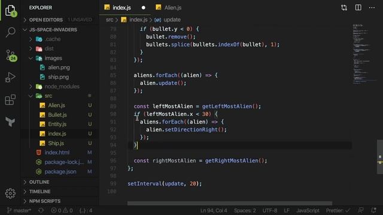
Task: Click the vertical scrollbar thumb of editor
Action: click(380, 156)
